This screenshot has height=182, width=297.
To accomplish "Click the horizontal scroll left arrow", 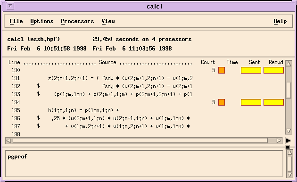I will 8,141.
